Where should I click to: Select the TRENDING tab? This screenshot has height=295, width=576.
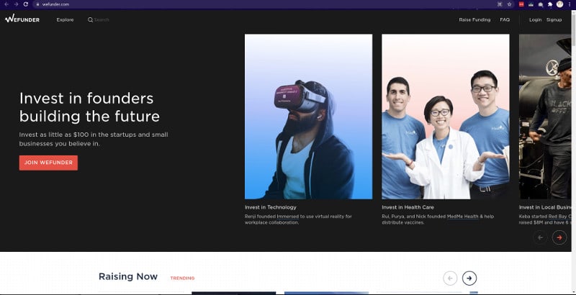point(182,278)
